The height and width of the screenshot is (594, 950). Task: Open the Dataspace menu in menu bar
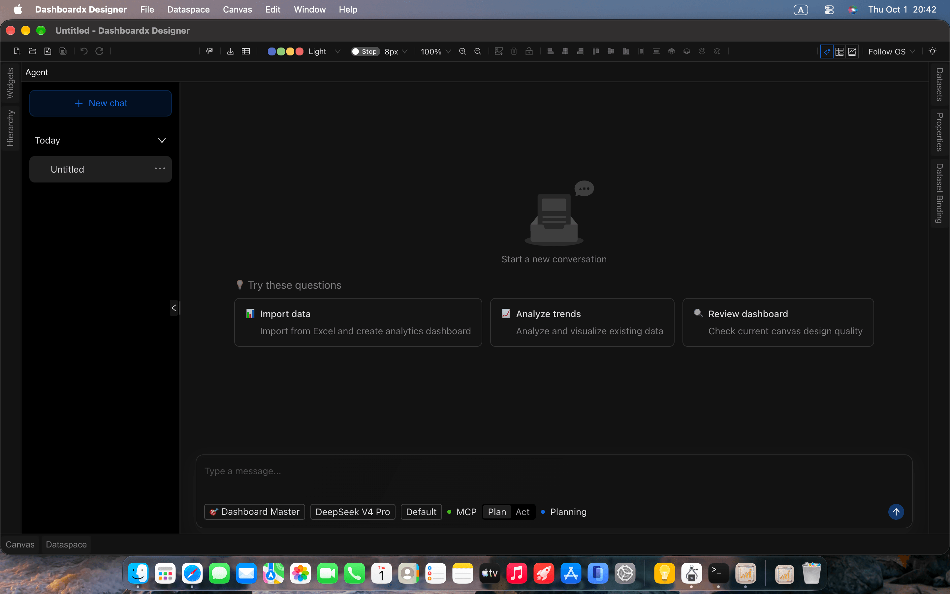(188, 10)
